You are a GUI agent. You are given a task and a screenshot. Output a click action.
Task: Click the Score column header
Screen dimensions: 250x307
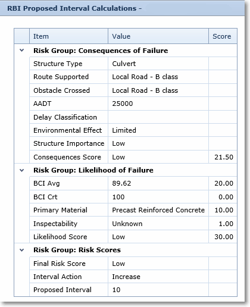(223, 36)
